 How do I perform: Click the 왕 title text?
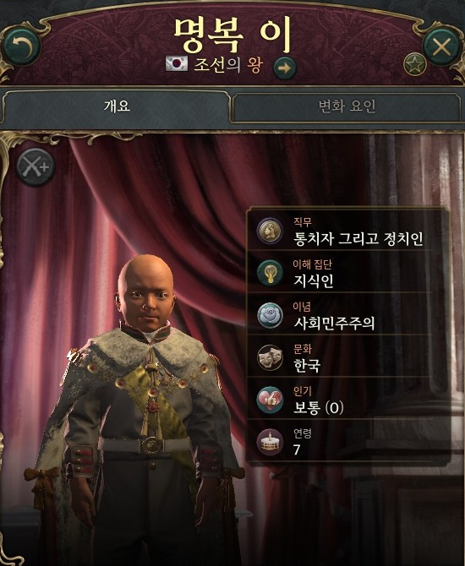[x=255, y=64]
